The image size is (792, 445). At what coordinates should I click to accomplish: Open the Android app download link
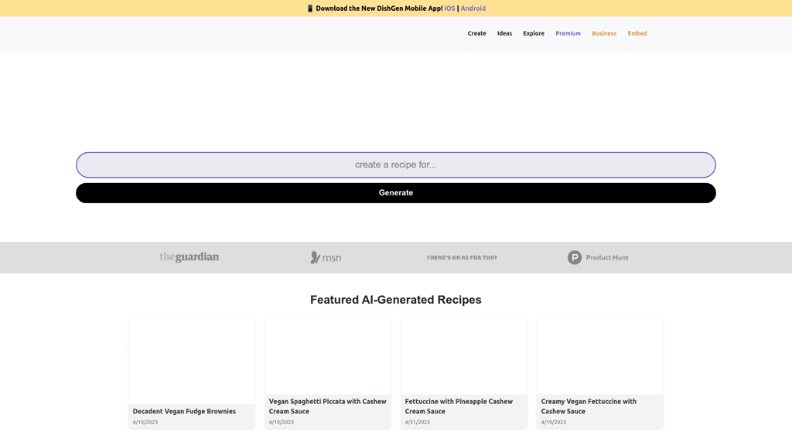pyautogui.click(x=473, y=8)
